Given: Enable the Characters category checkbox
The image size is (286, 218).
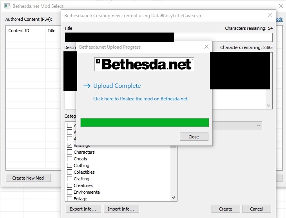Looking at the screenshot, I should click(x=69, y=152).
